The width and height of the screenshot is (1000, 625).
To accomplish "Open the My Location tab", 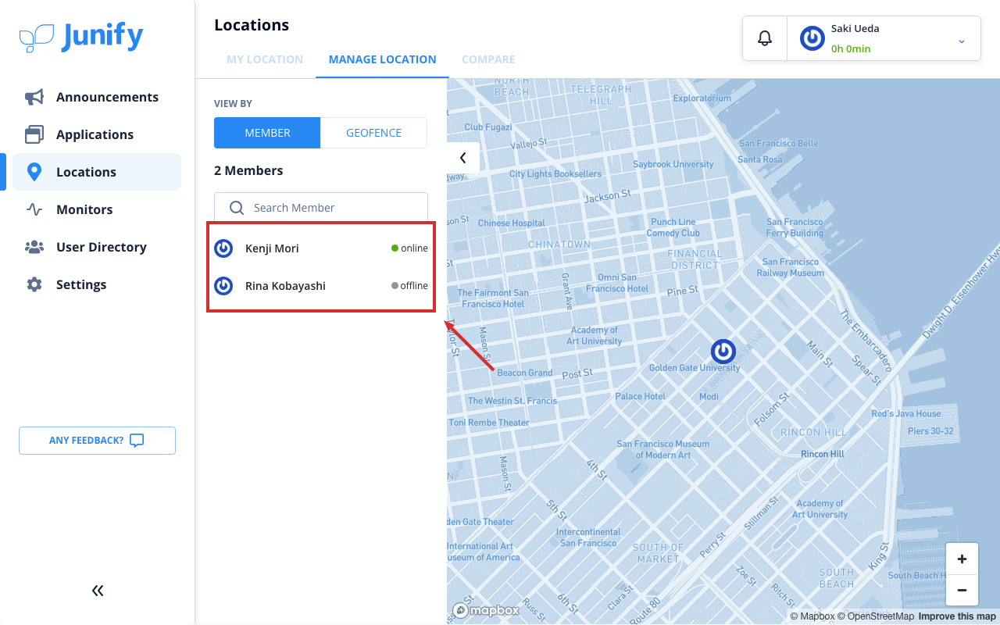I will [265, 59].
